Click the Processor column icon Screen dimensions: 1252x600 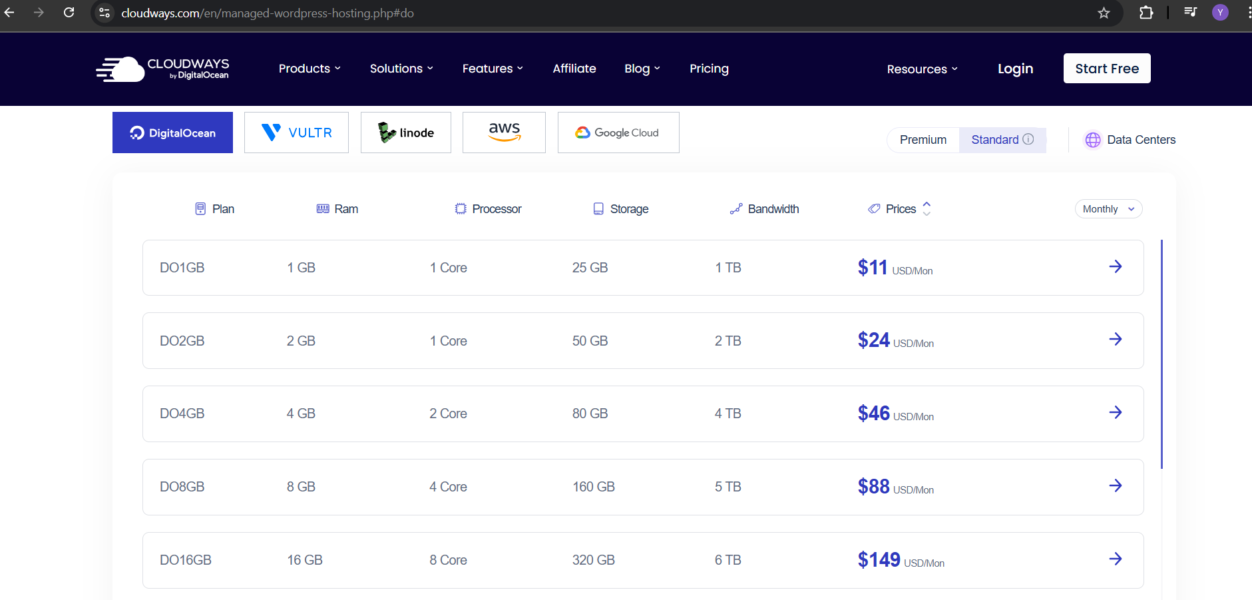point(461,209)
